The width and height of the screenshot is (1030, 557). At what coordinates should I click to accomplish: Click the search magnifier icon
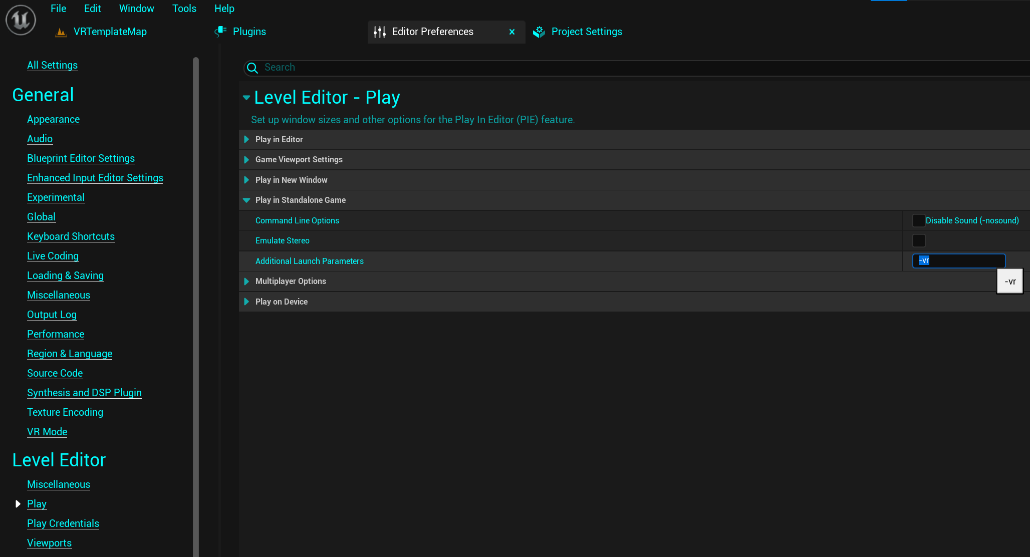252,68
